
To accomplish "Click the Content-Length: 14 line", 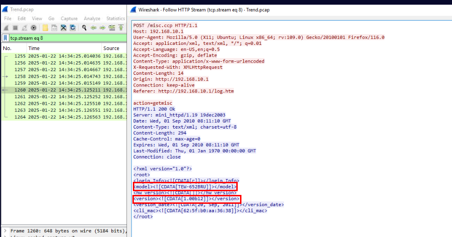I will tap(158, 73).
